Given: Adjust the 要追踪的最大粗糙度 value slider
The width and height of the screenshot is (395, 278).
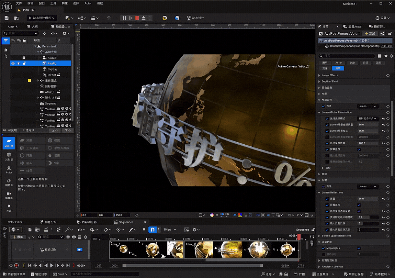Looking at the screenshot, I should (x=368, y=217).
